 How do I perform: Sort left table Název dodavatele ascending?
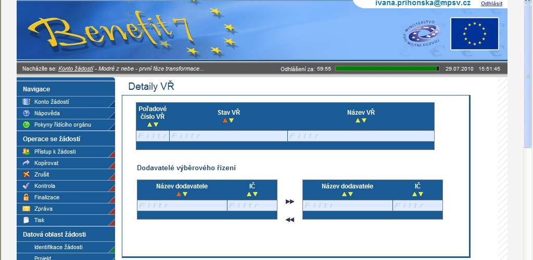(x=179, y=194)
